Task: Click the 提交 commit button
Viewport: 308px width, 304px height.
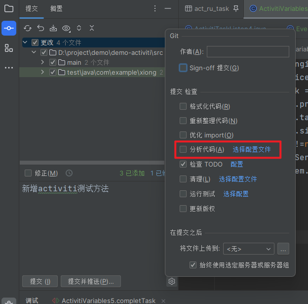Action: pos(40,281)
